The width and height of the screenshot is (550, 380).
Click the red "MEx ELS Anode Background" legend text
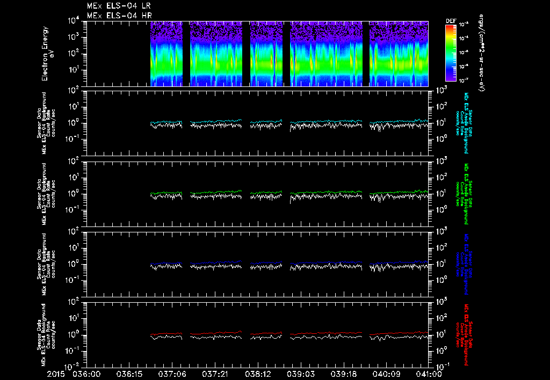466,335
